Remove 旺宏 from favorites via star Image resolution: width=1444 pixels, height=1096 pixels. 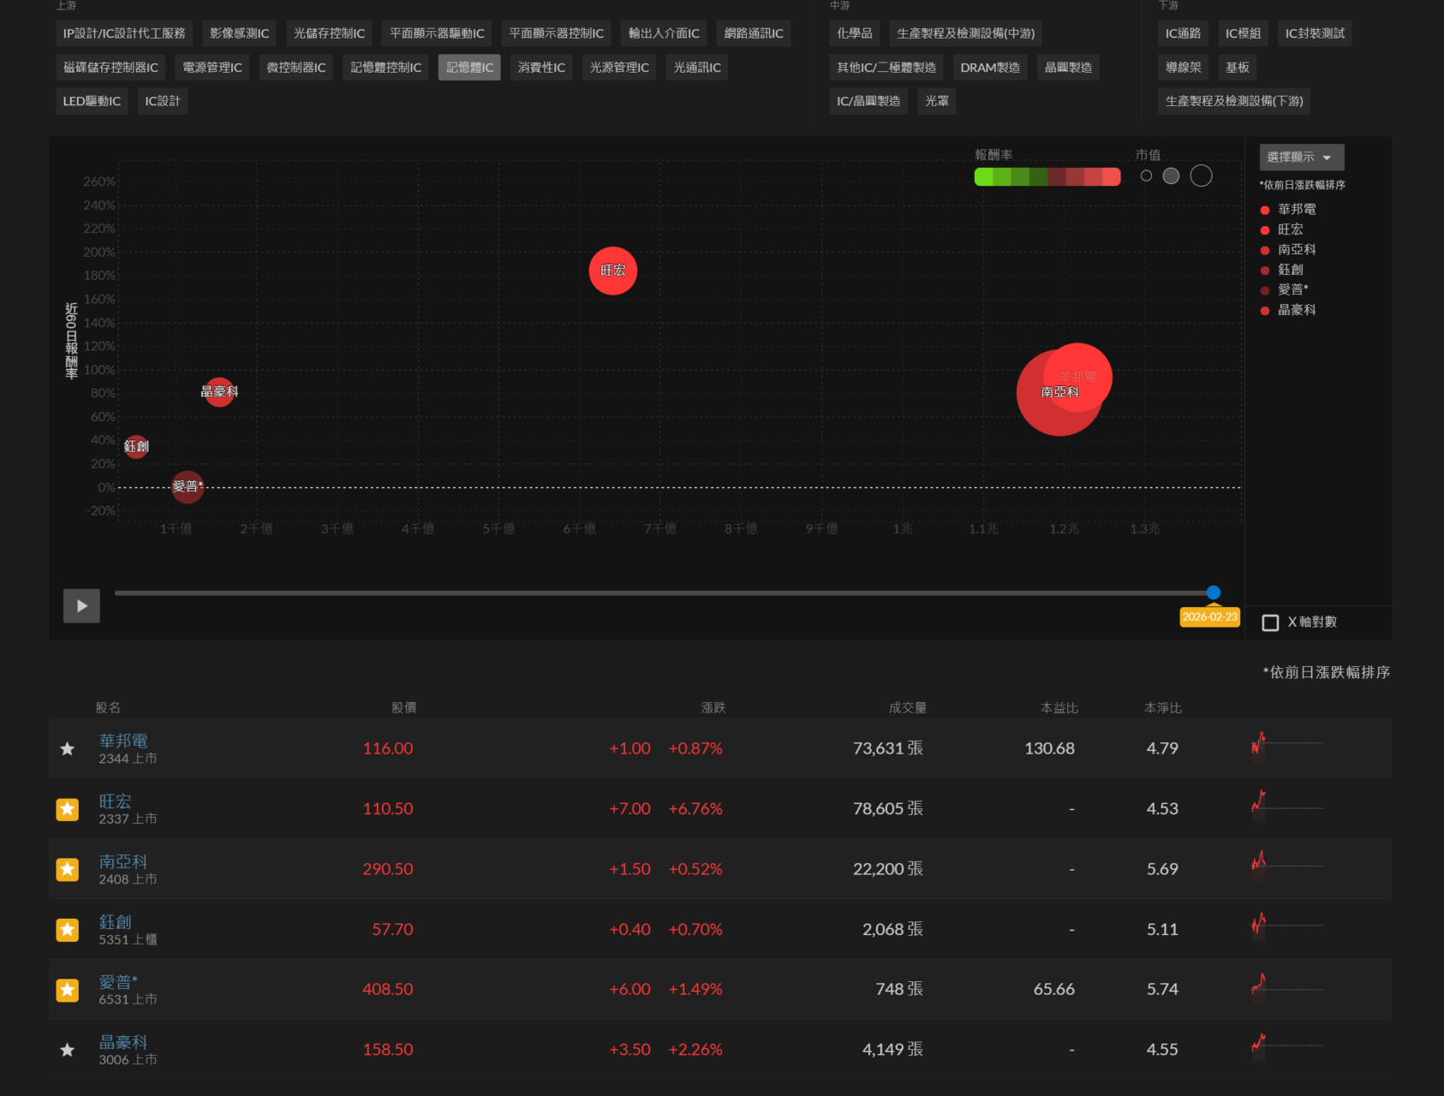click(68, 809)
